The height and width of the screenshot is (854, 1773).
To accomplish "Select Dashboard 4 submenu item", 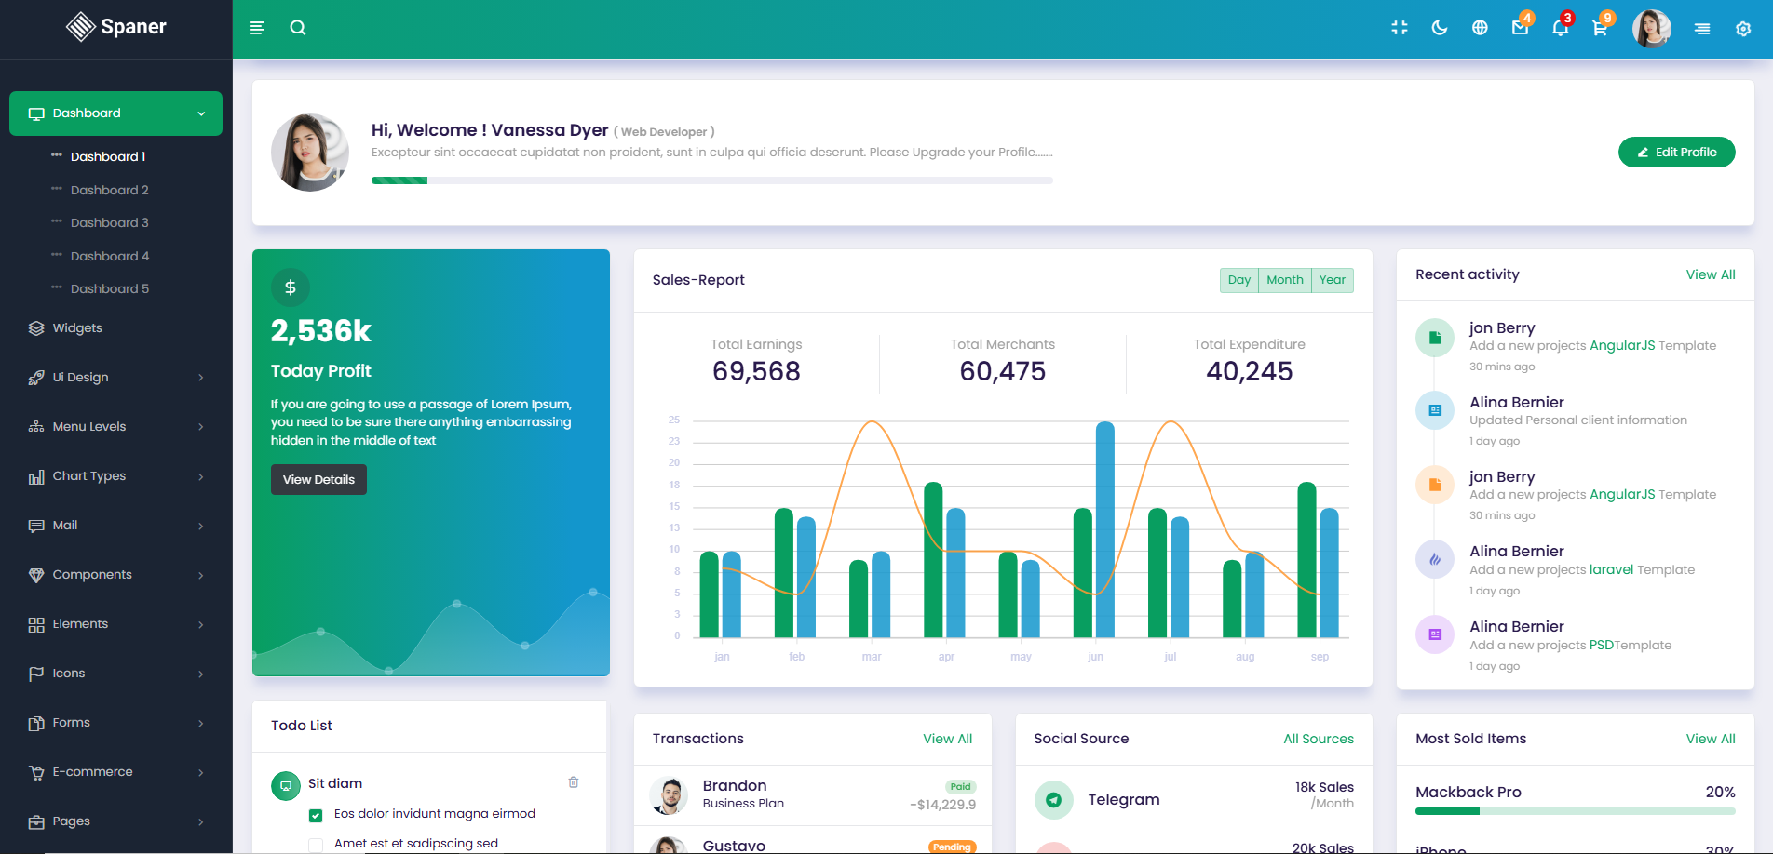I will tap(110, 256).
